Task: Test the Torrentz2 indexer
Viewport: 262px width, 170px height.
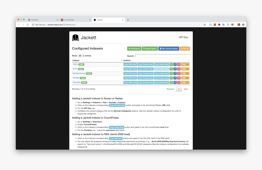Action: [185, 82]
